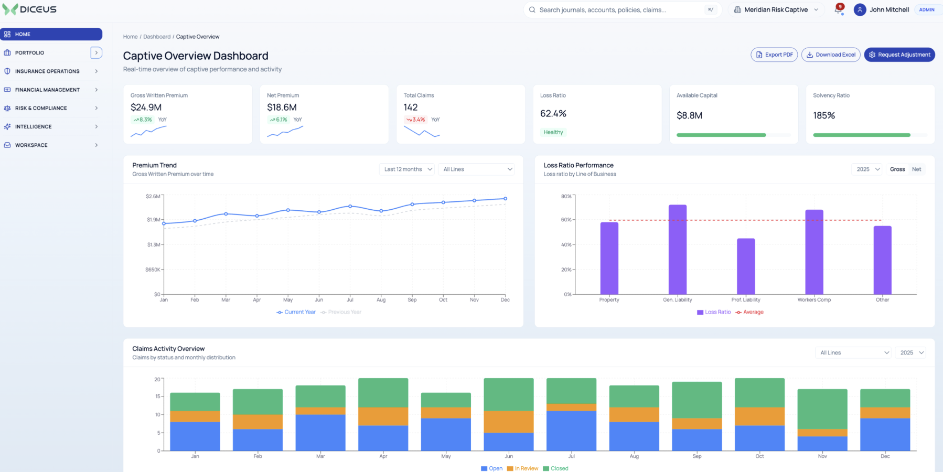Image resolution: width=943 pixels, height=472 pixels.
Task: Toggle the Previous Year legend series
Action: click(341, 312)
